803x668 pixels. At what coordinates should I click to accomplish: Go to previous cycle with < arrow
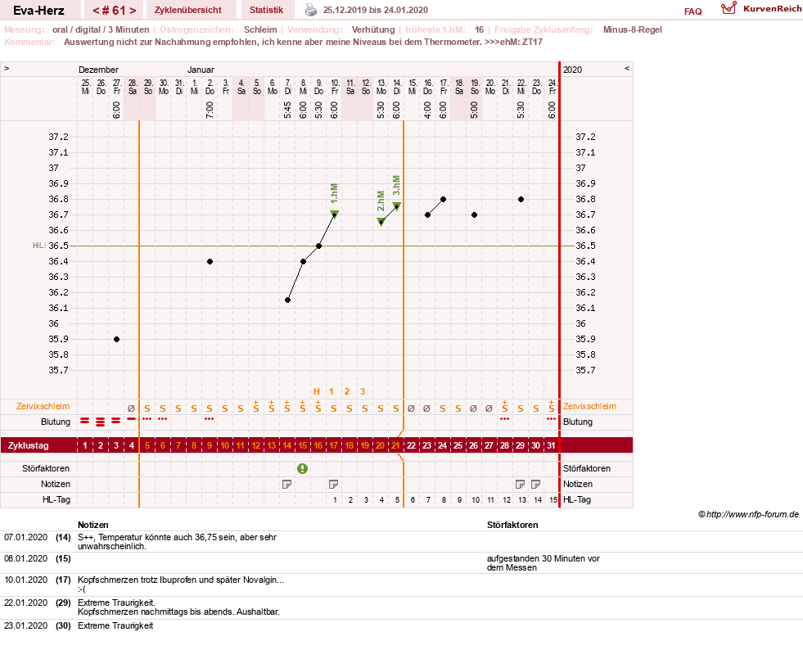coord(97,11)
